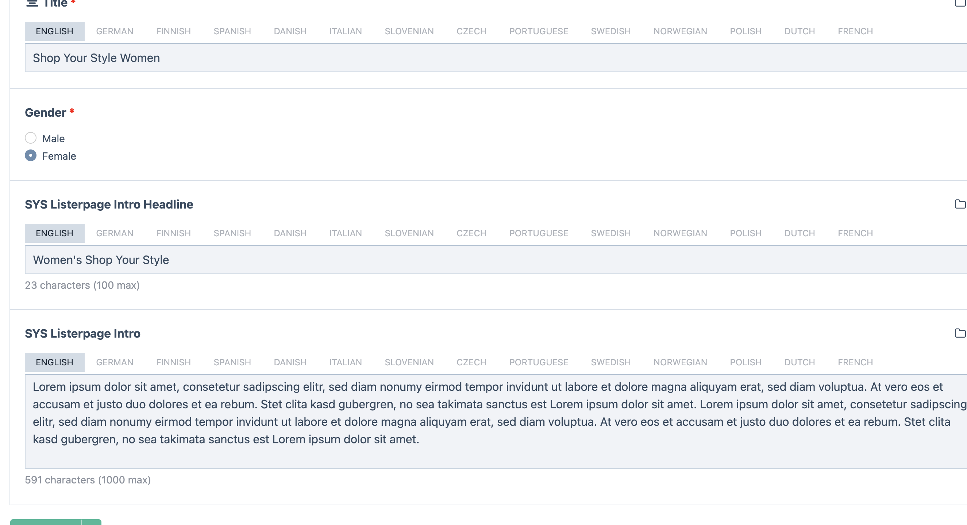967x525 pixels.
Task: Switch Title field to French tab
Action: (855, 31)
